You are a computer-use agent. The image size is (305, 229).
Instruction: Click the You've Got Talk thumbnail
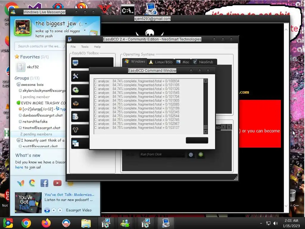28,202
